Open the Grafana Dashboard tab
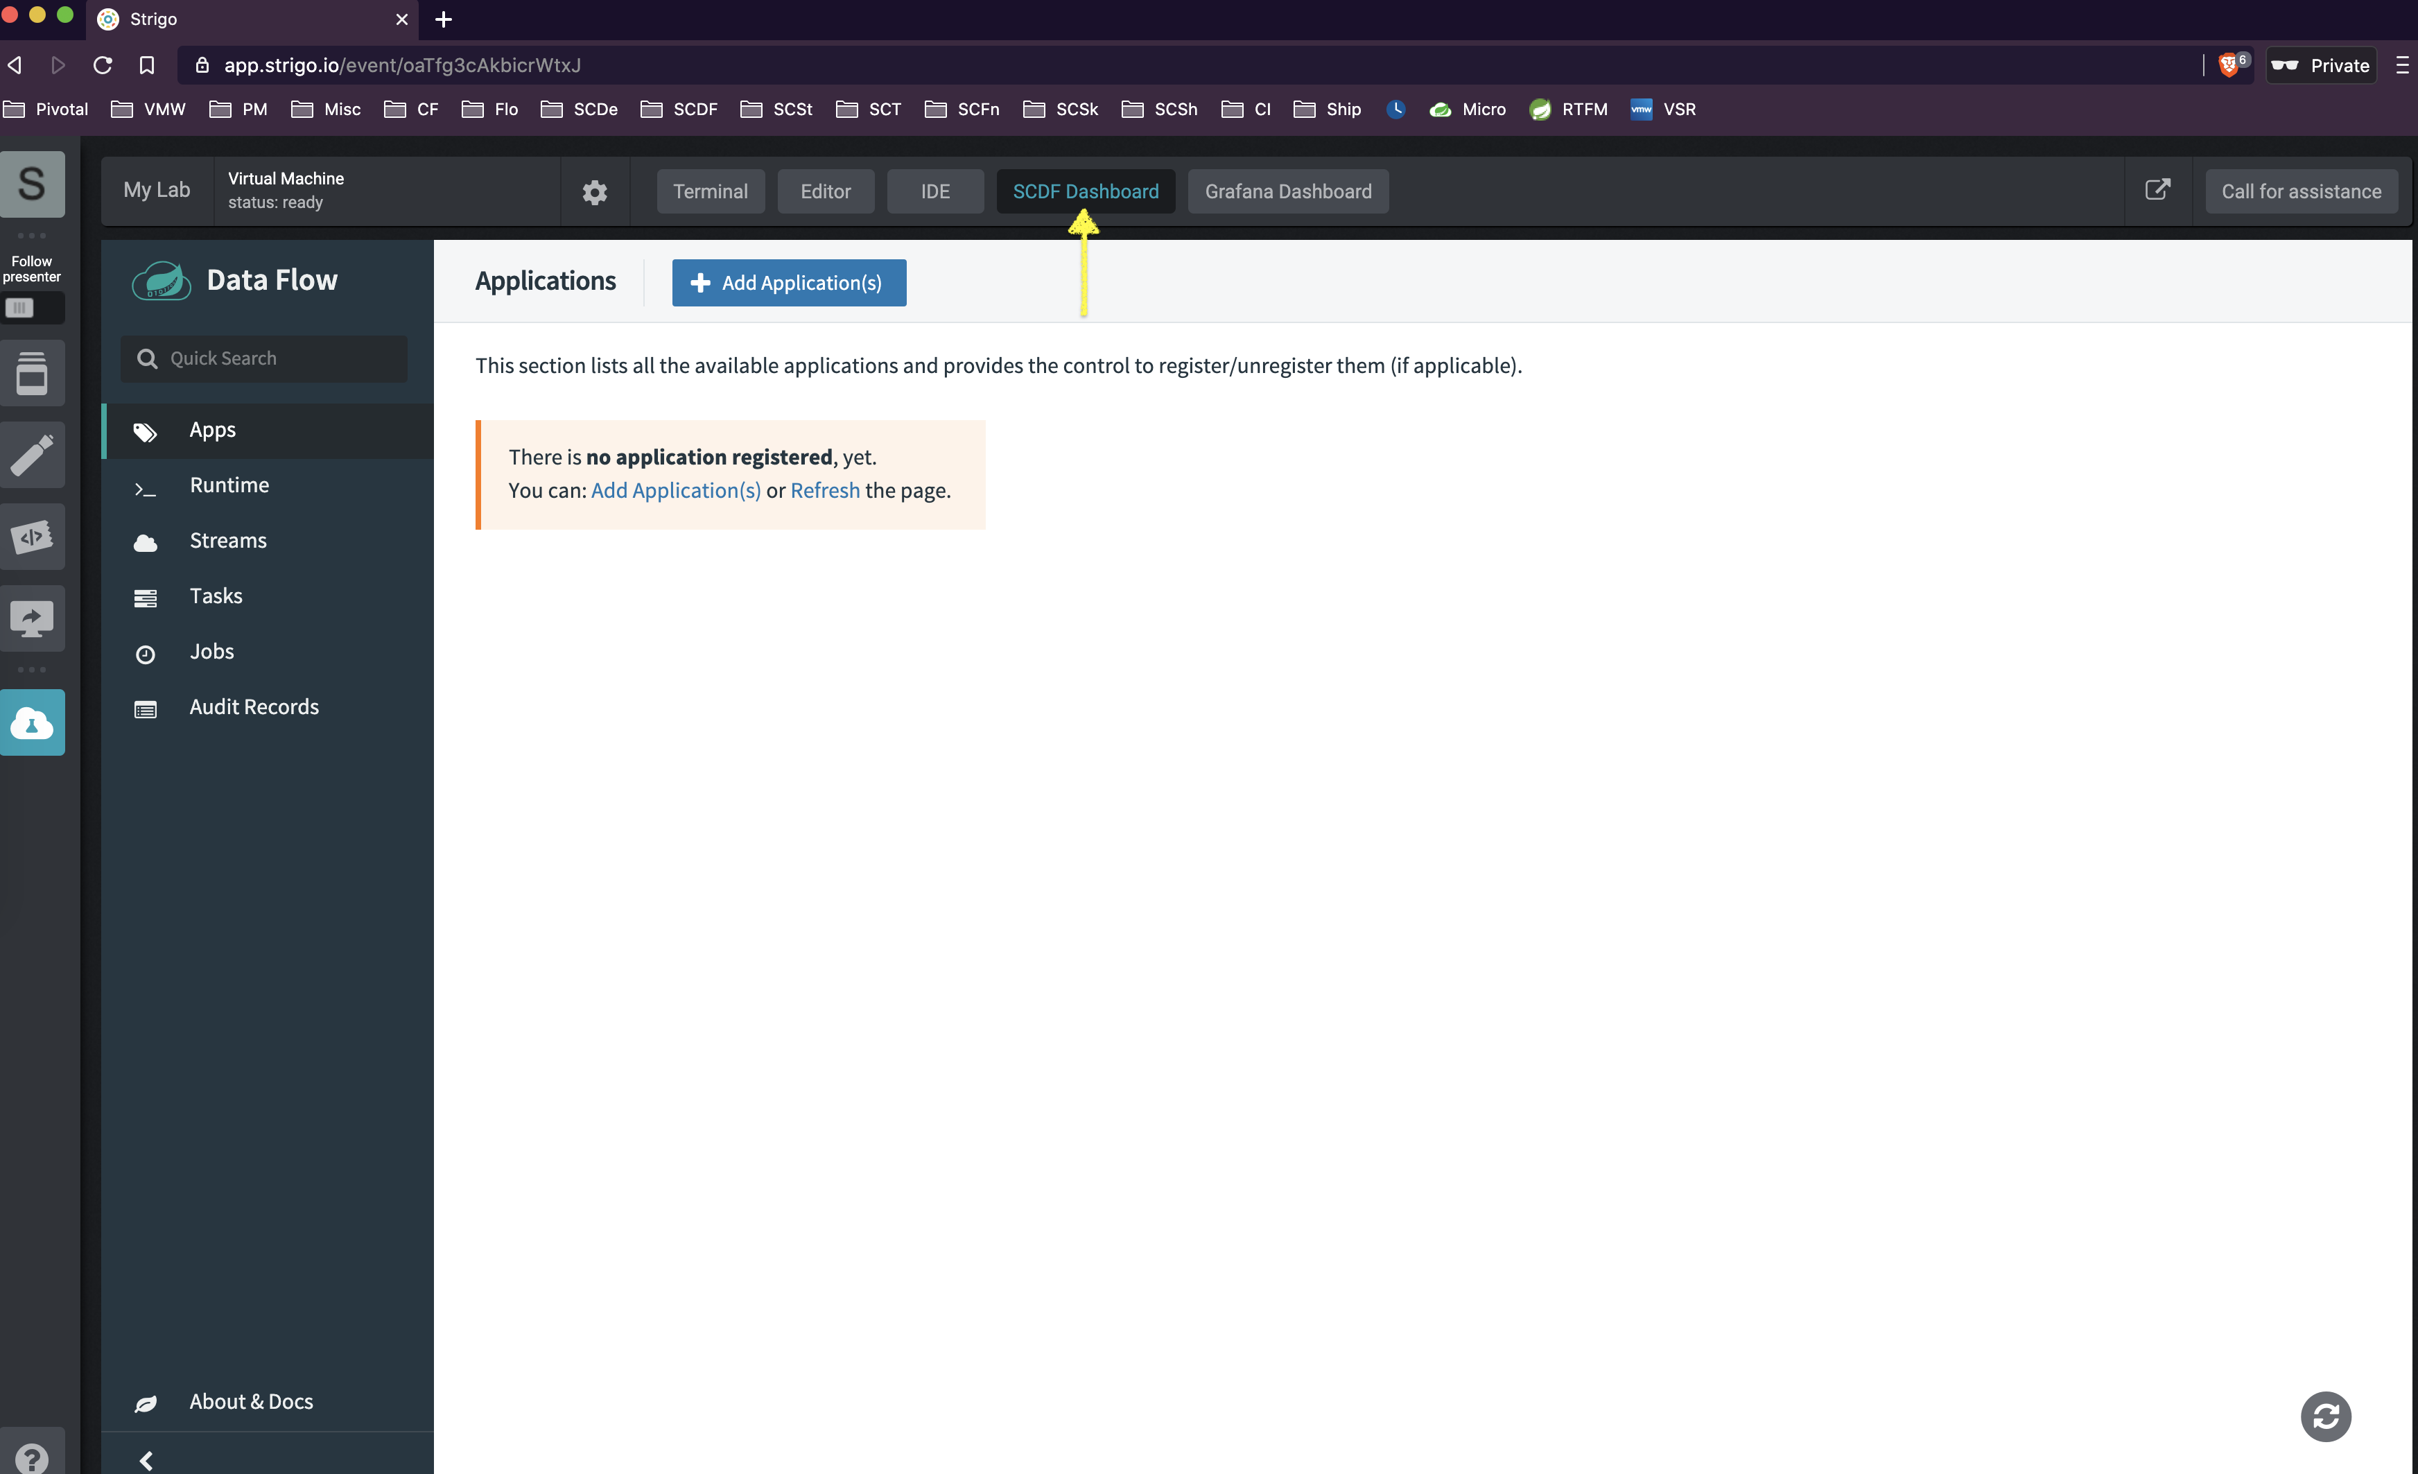The image size is (2418, 1474). point(1289,190)
